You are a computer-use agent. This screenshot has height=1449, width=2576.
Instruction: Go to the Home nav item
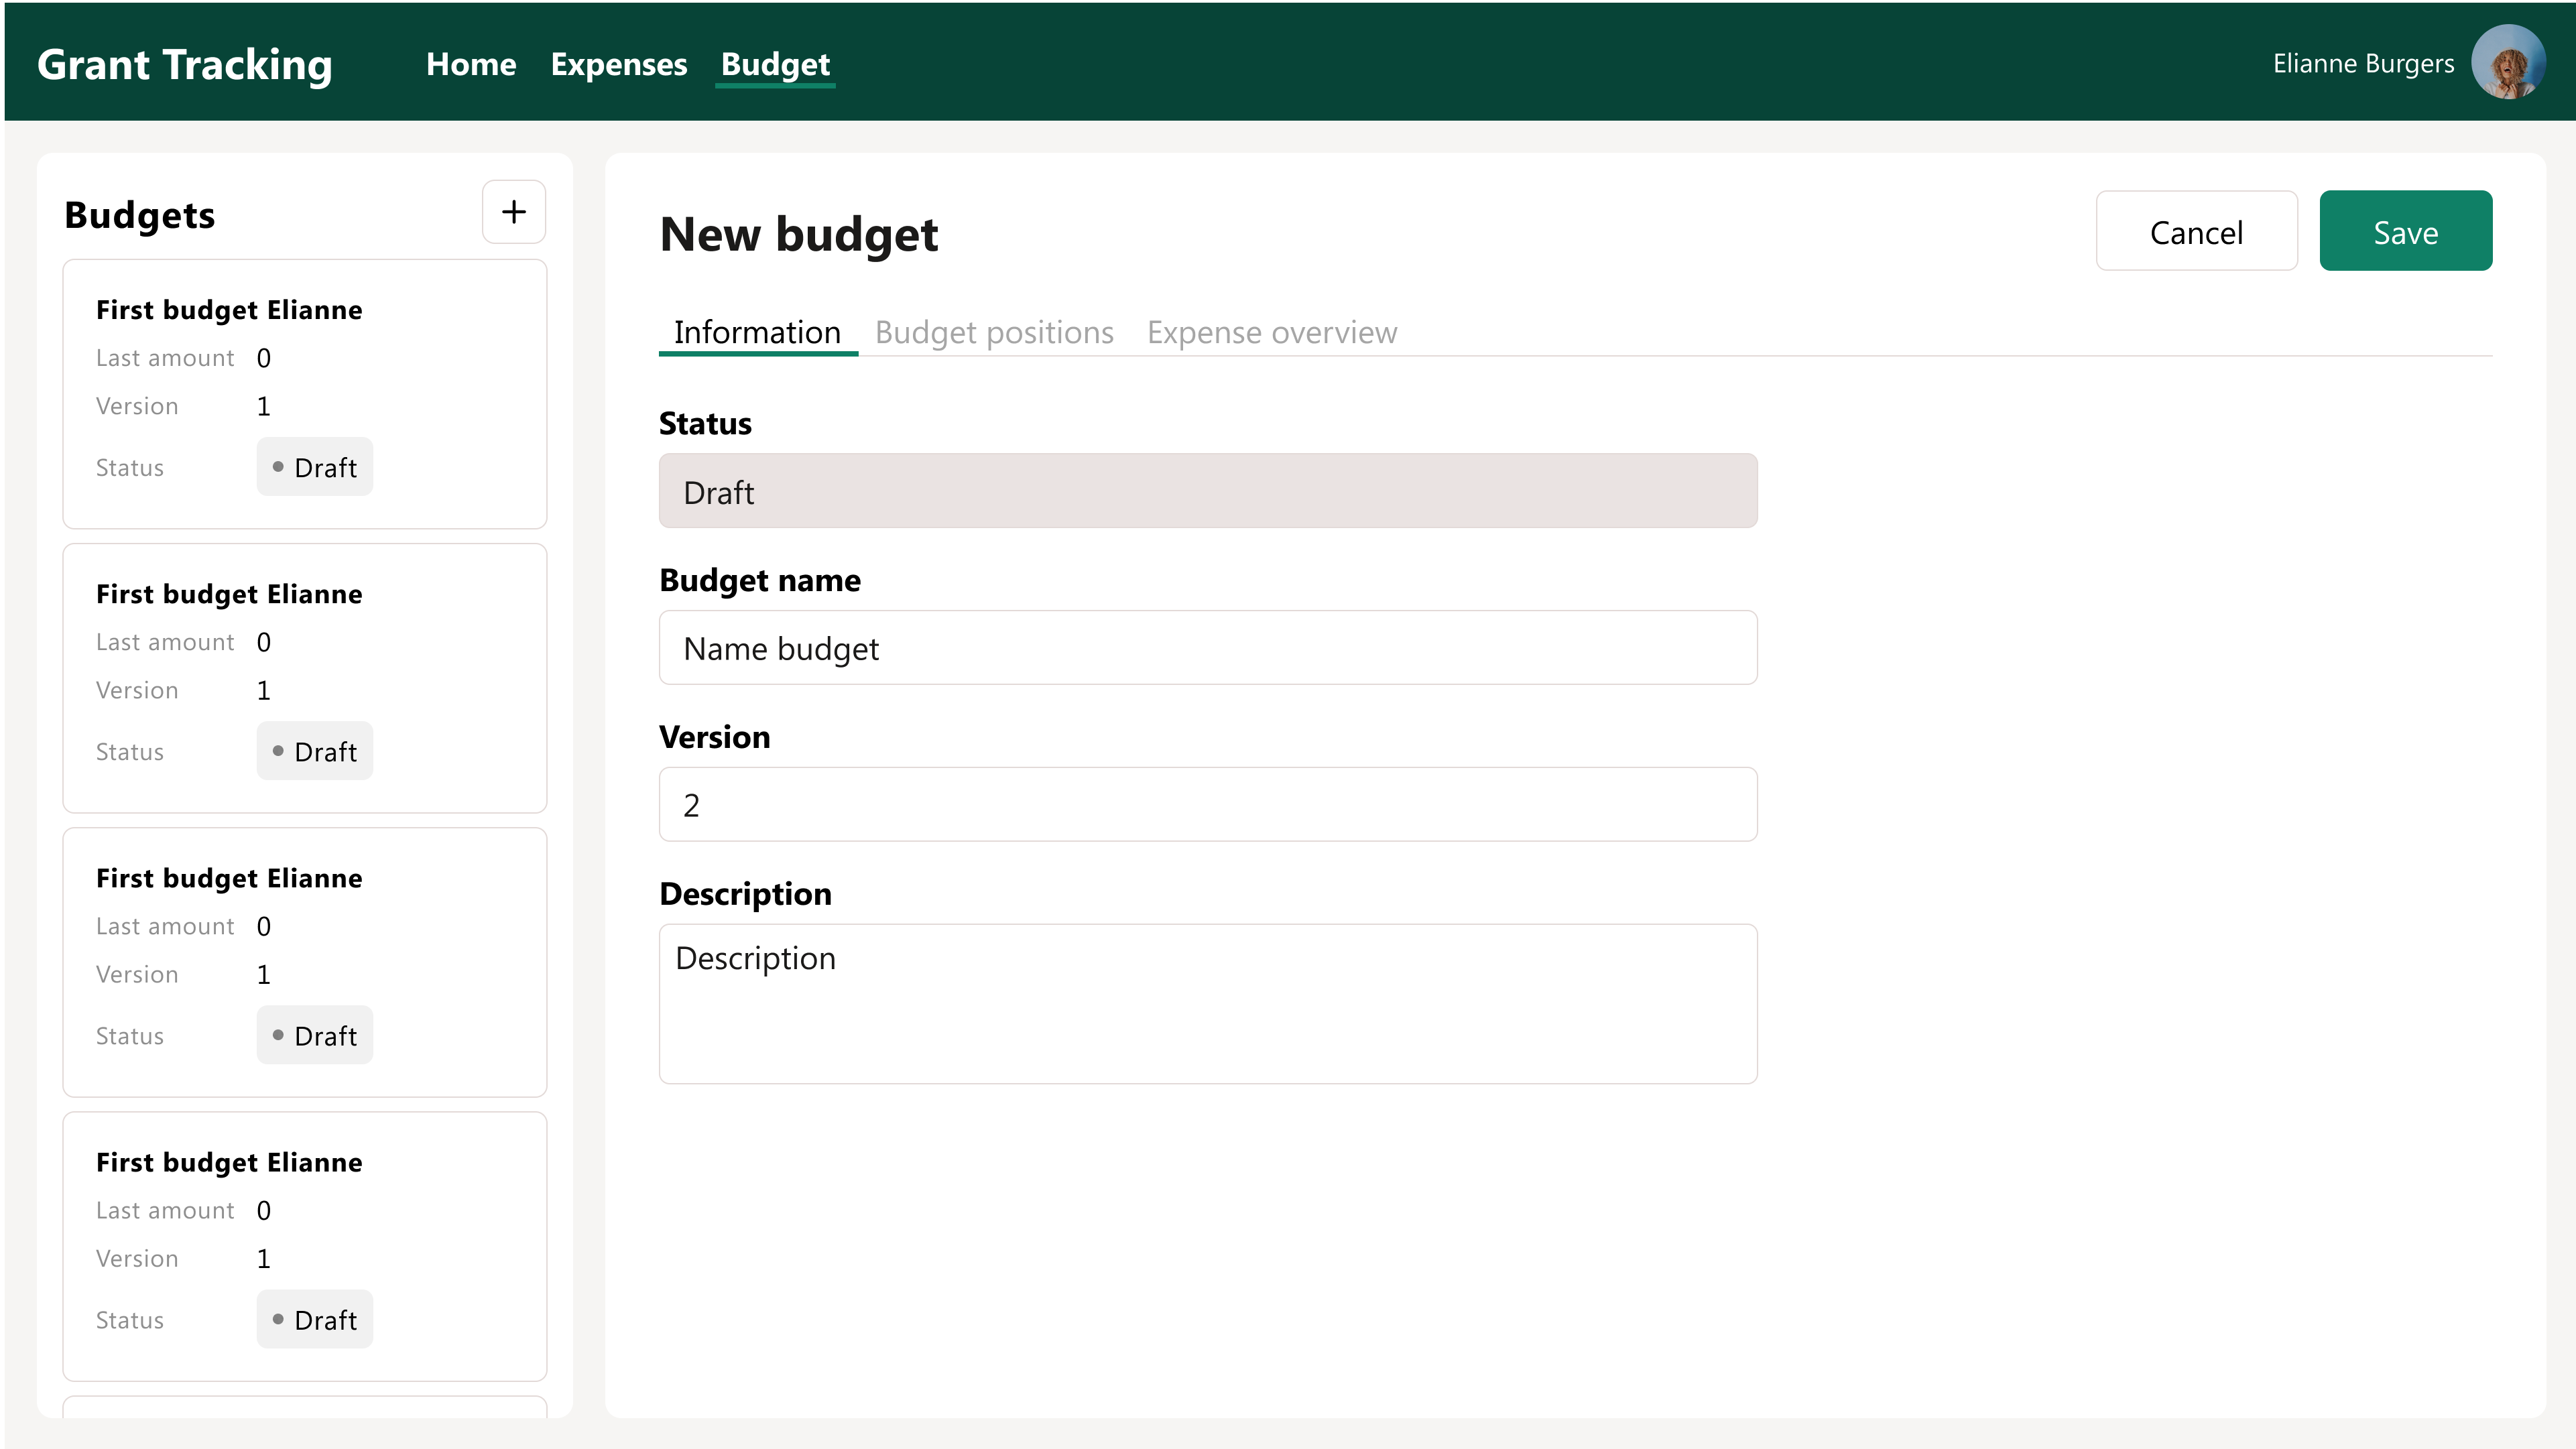[471, 64]
